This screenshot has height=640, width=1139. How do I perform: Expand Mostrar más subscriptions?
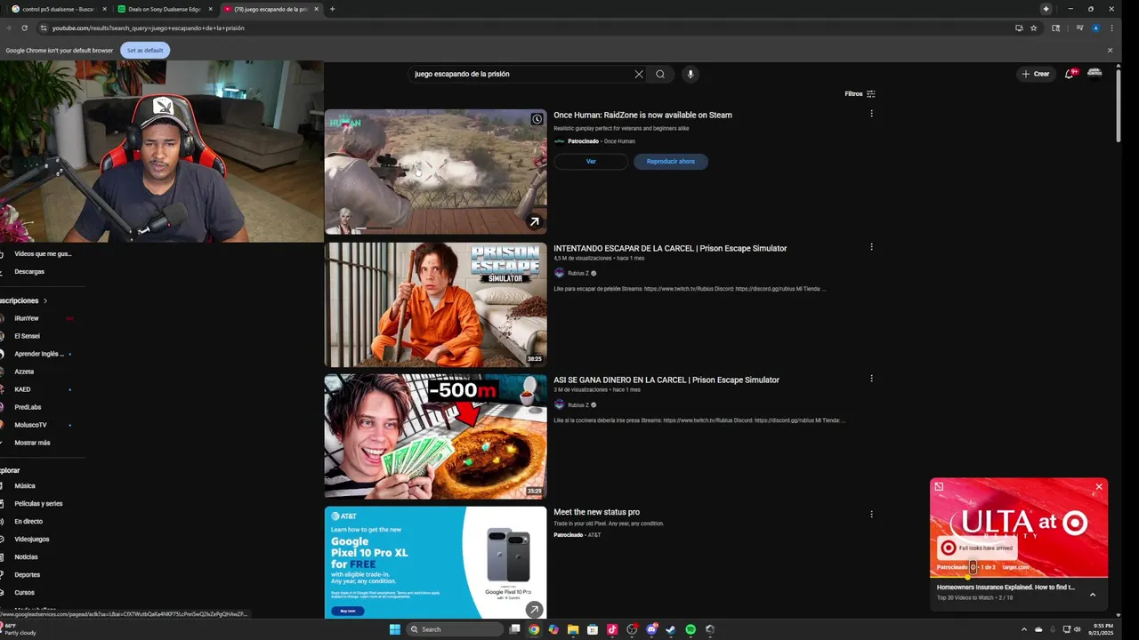click(x=32, y=443)
